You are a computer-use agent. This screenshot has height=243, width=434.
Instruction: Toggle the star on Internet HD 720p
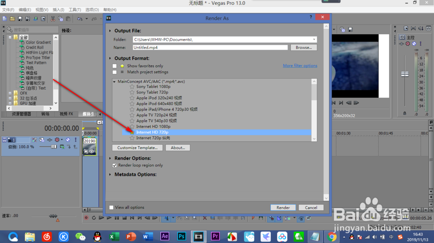click(x=132, y=132)
